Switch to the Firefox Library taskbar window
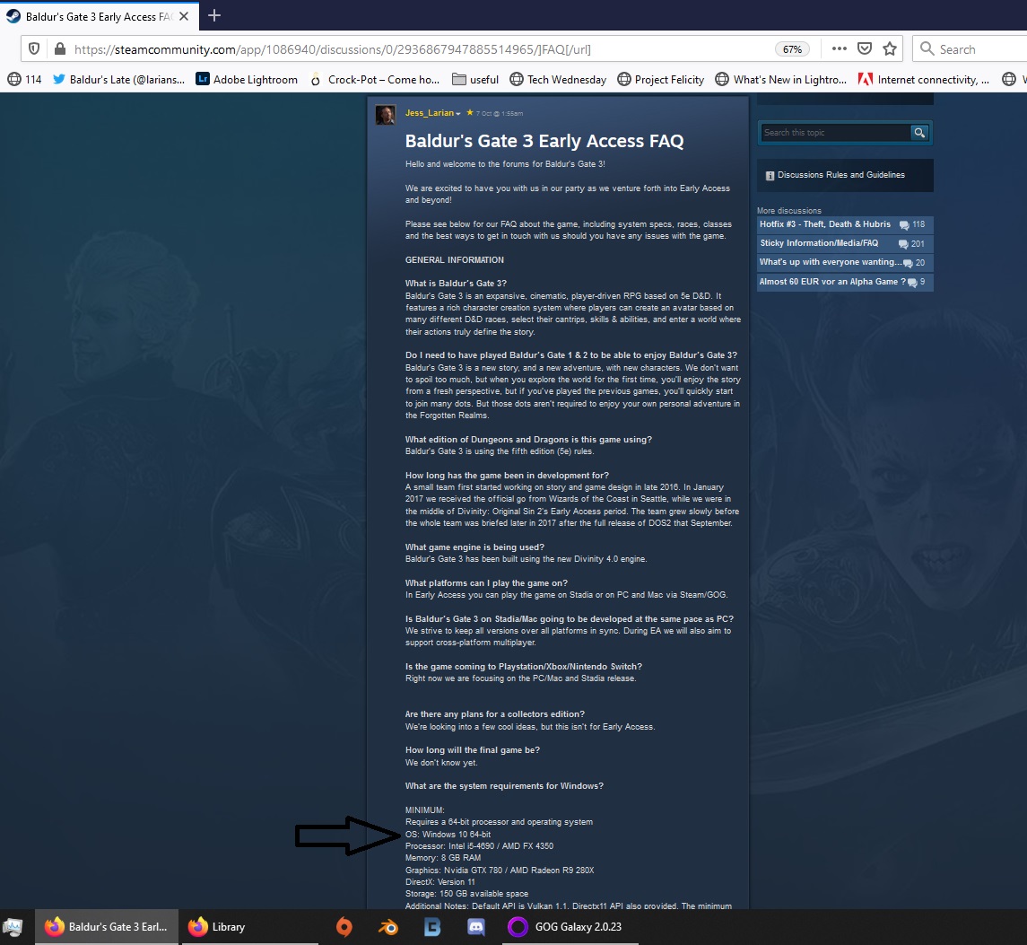Image resolution: width=1027 pixels, height=945 pixels. [x=249, y=927]
